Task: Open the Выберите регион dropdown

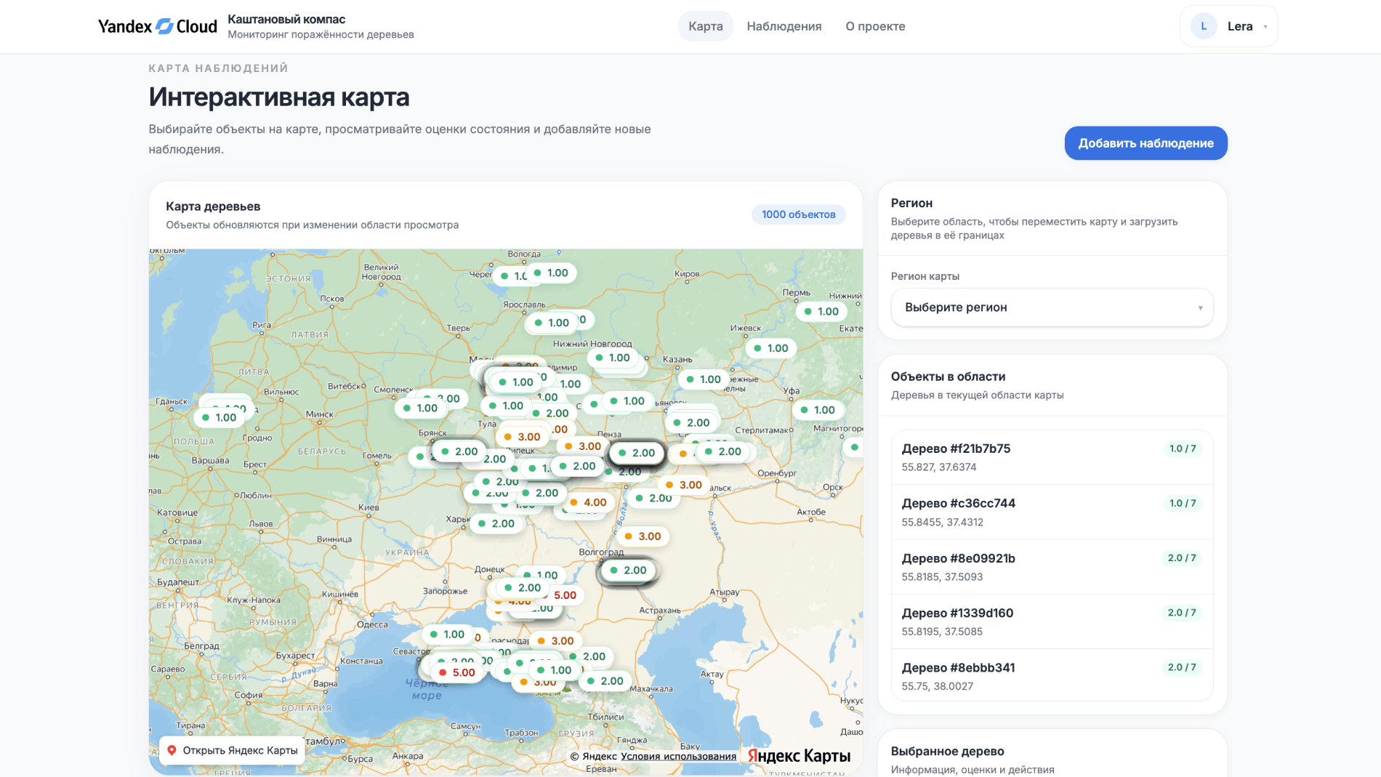Action: coord(1052,307)
